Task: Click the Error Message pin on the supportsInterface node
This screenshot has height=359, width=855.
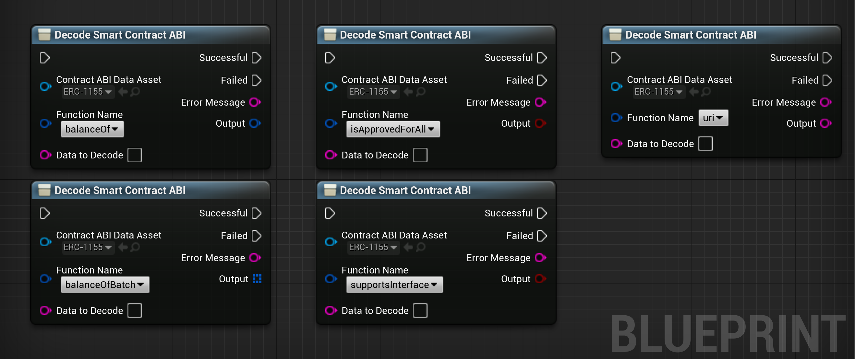Action: (x=540, y=258)
